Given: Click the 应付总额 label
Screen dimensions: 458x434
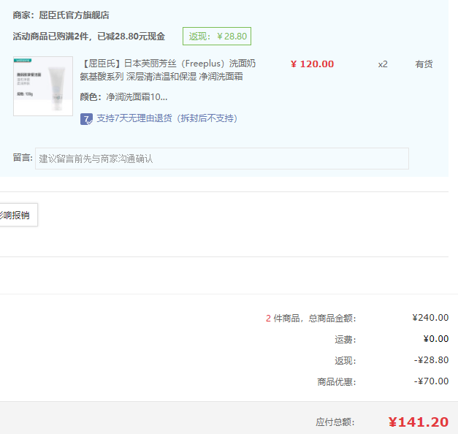Looking at the screenshot, I should tap(335, 422).
